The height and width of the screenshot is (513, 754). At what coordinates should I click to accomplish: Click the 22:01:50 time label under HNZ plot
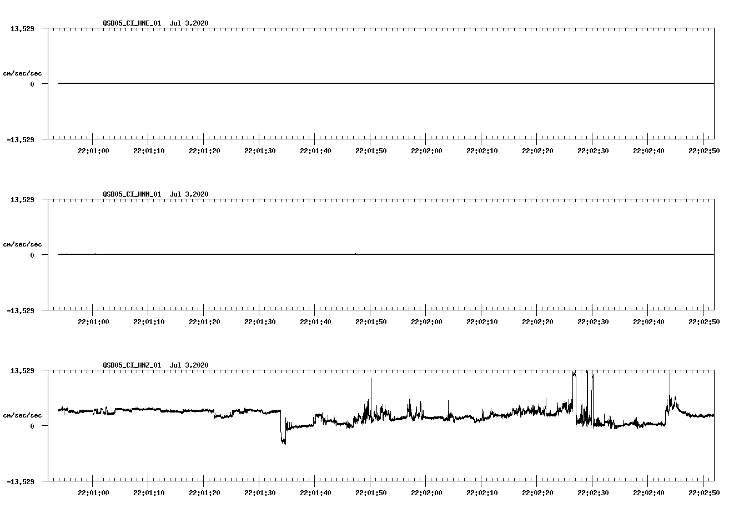click(x=371, y=493)
